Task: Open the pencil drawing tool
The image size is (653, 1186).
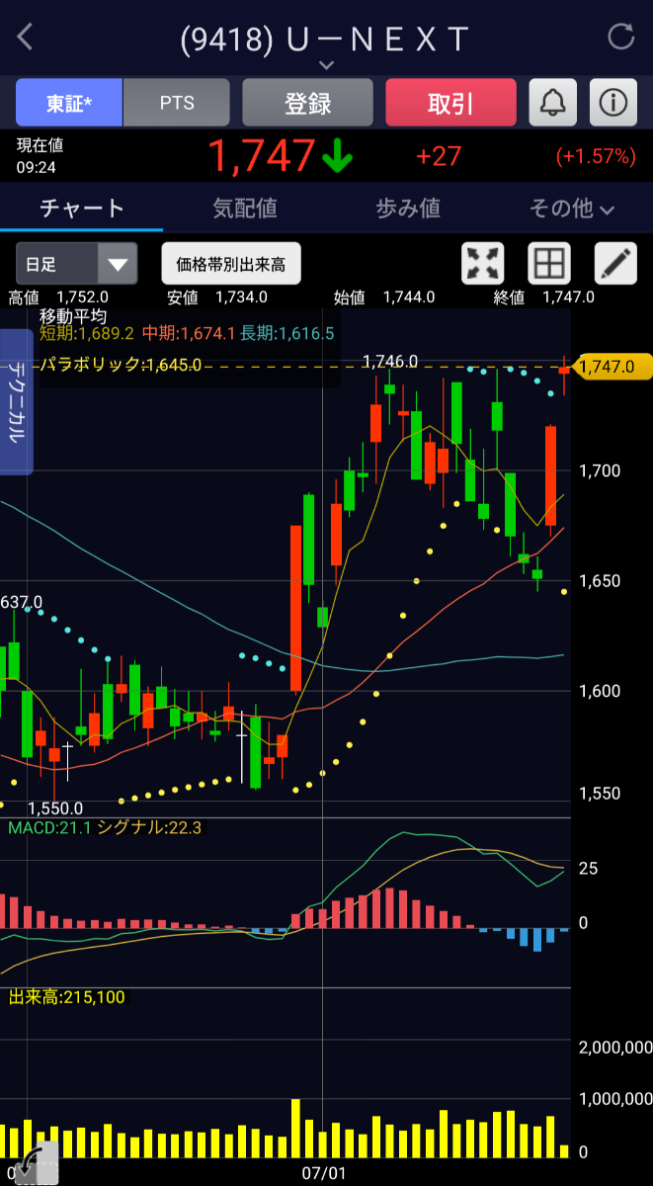Action: (x=615, y=264)
